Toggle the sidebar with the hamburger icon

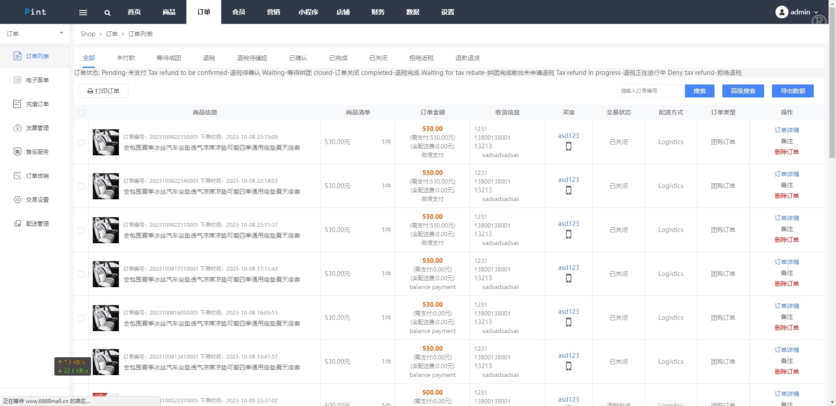[x=83, y=12]
